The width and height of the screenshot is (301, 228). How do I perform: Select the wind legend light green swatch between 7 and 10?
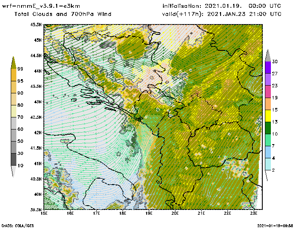[x=268, y=140]
